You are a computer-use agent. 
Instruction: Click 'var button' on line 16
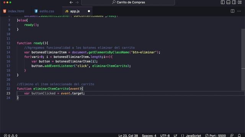tap(41, 61)
